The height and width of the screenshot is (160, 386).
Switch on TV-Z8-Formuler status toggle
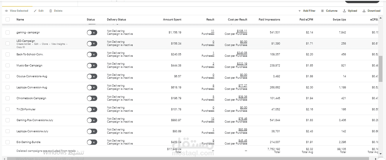tap(92, 109)
